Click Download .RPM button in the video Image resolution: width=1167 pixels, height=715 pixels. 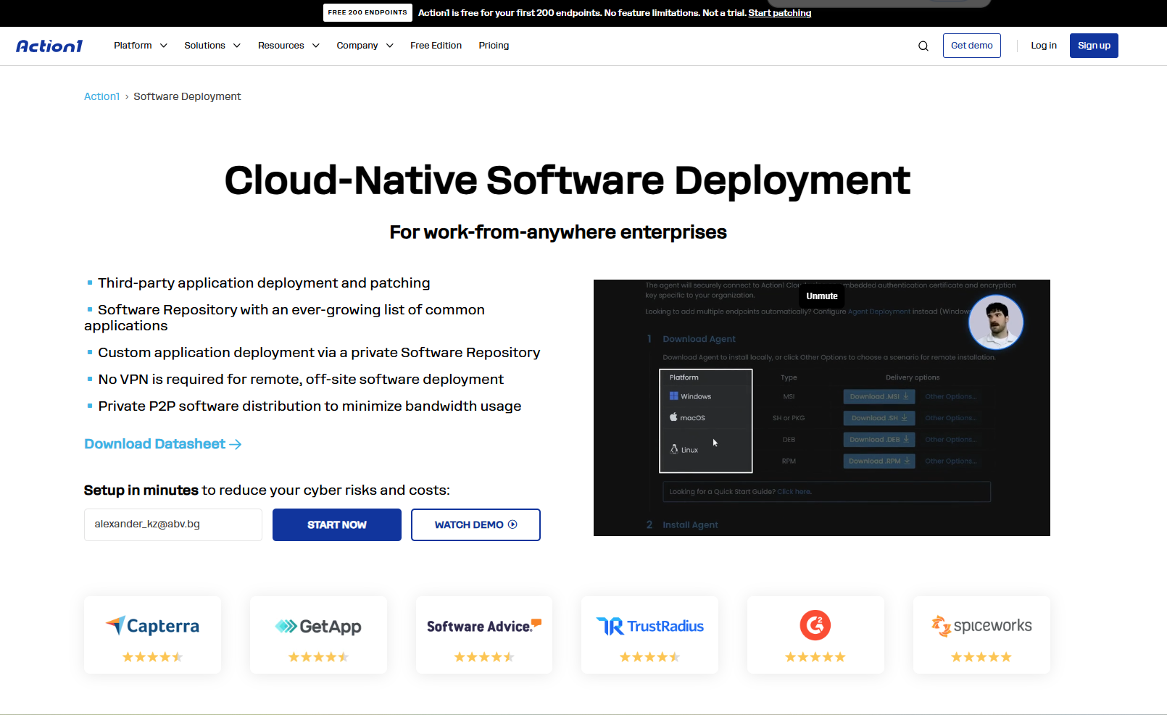coord(879,461)
